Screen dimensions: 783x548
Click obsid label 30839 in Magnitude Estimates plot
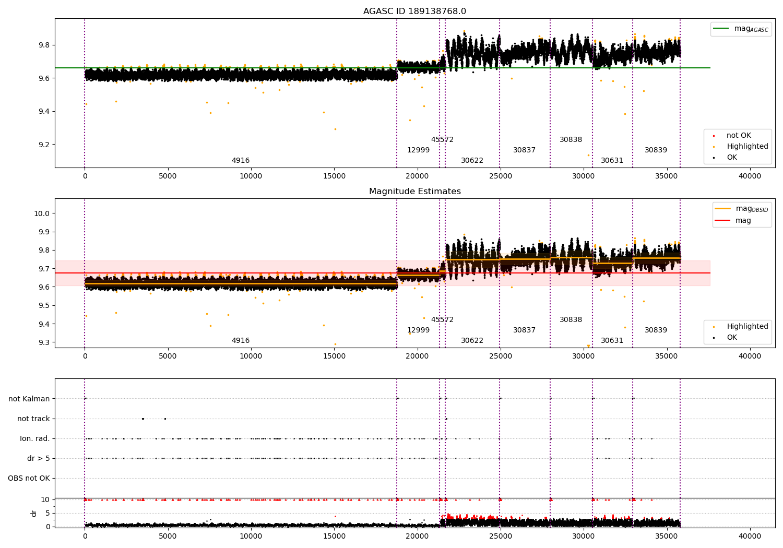pos(656,330)
